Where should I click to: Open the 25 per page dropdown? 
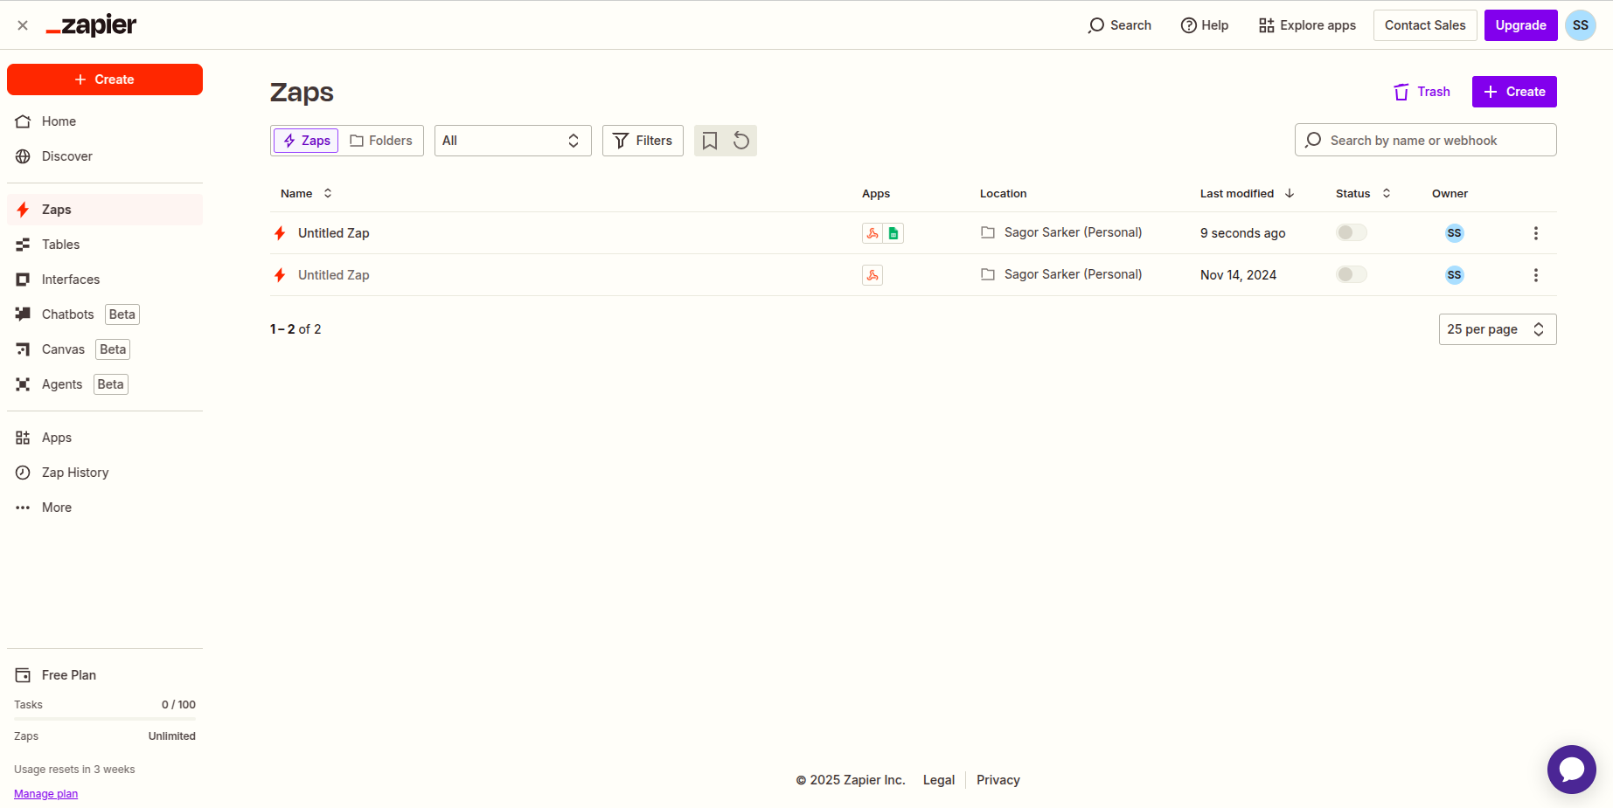click(x=1498, y=329)
